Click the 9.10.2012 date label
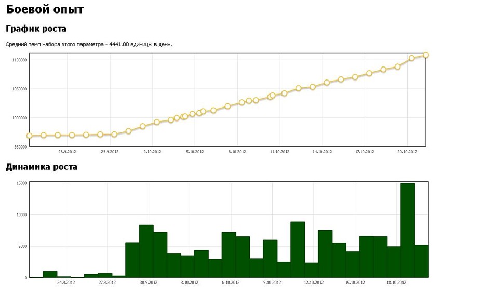Viewport: 483px width, 295px height. [272, 283]
